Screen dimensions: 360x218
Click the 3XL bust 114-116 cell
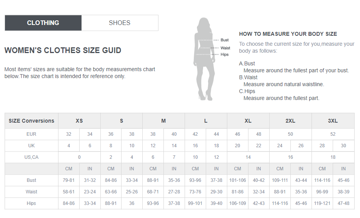(322, 180)
